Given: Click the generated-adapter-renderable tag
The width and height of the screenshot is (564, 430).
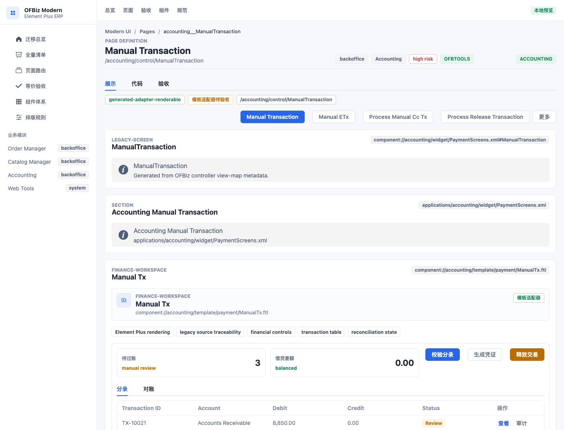Looking at the screenshot, I should [x=145, y=100].
